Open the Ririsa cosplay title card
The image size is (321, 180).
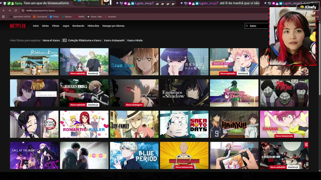(234, 155)
